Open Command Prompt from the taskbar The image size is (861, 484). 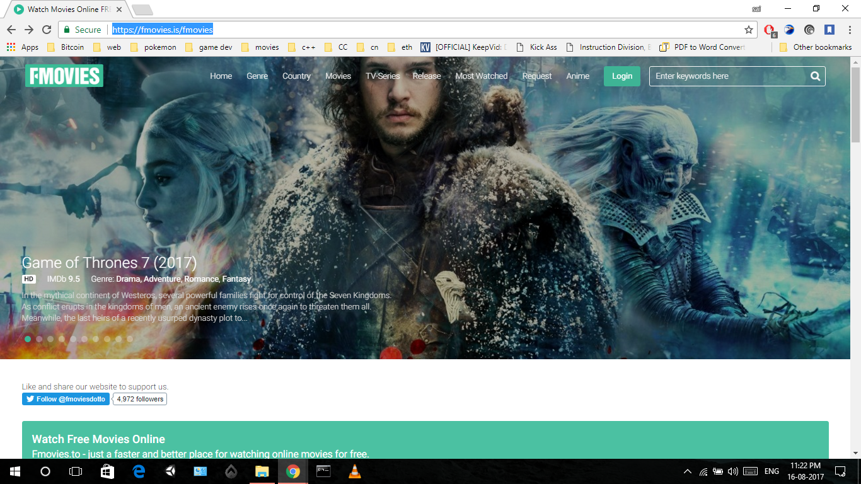tap(323, 471)
